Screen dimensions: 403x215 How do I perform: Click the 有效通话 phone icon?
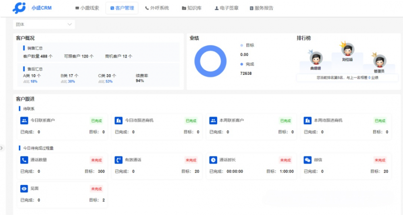pyautogui.click(x=118, y=160)
